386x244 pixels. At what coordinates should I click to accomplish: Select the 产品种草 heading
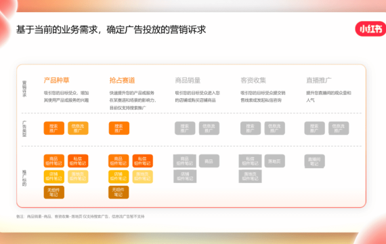coord(57,81)
